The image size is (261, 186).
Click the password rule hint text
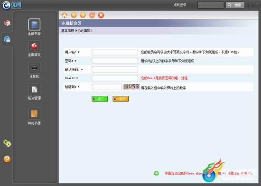[168, 61]
